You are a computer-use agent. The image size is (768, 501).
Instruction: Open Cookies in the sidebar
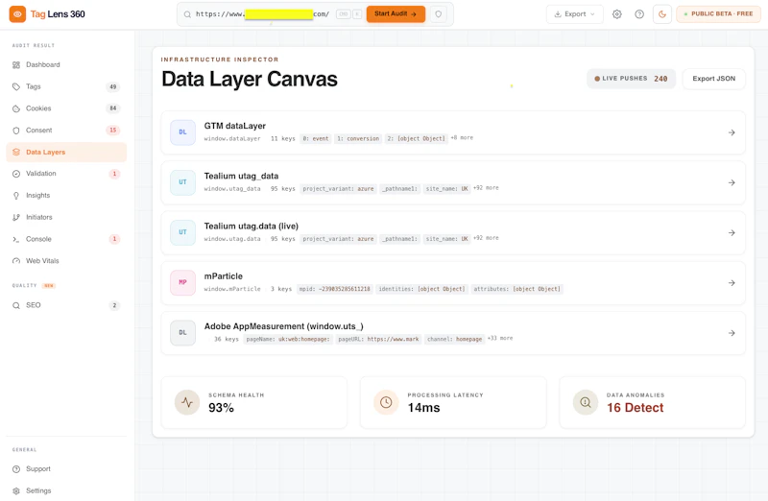(x=66, y=108)
